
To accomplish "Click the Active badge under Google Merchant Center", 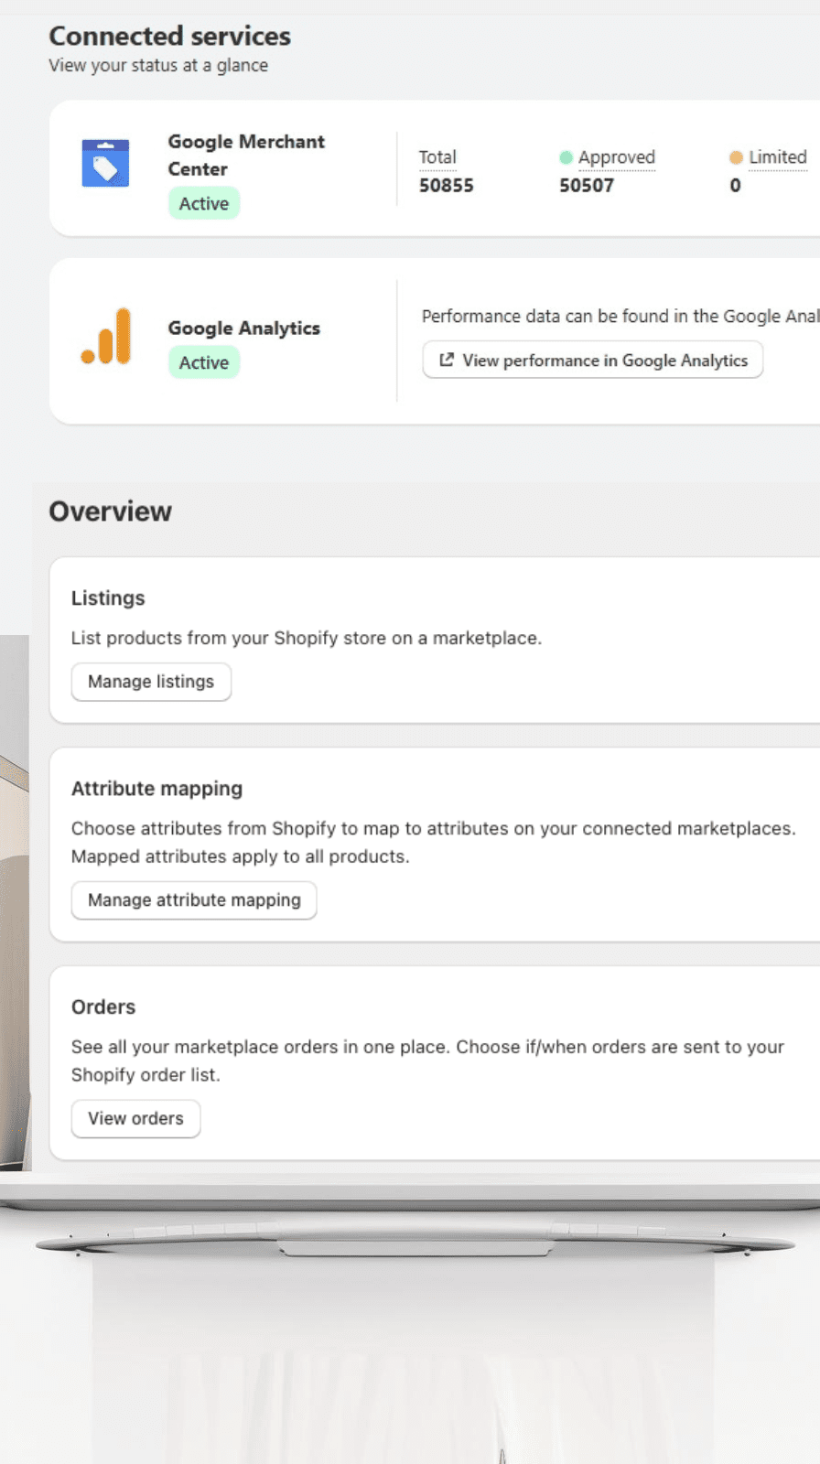I will pyautogui.click(x=203, y=203).
